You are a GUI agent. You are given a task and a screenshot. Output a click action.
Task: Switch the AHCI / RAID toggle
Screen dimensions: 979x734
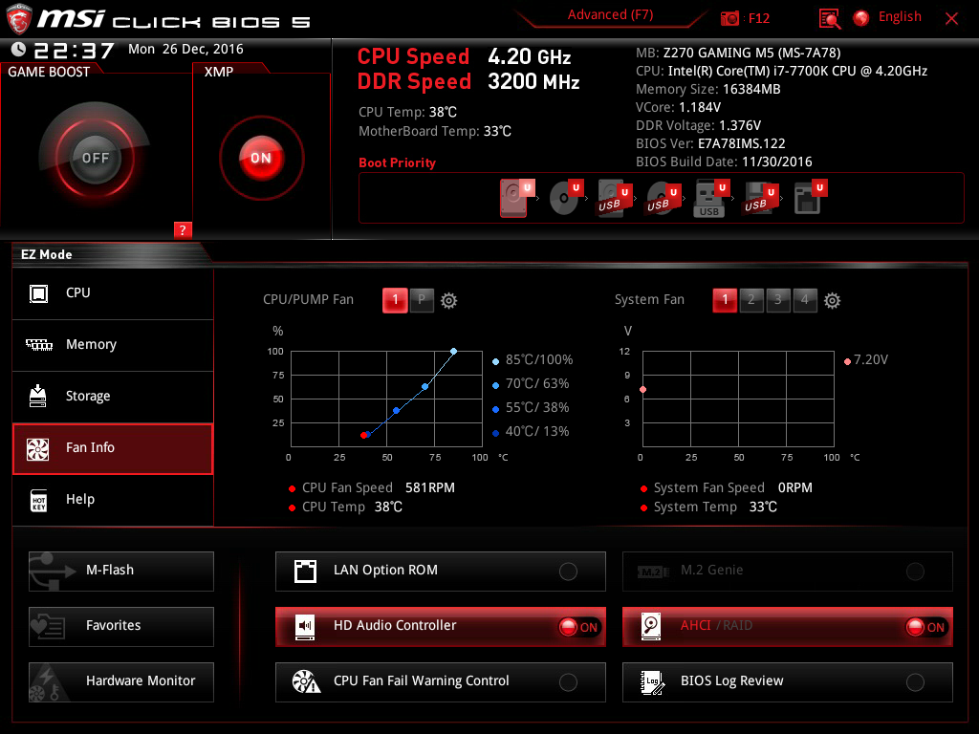click(788, 627)
